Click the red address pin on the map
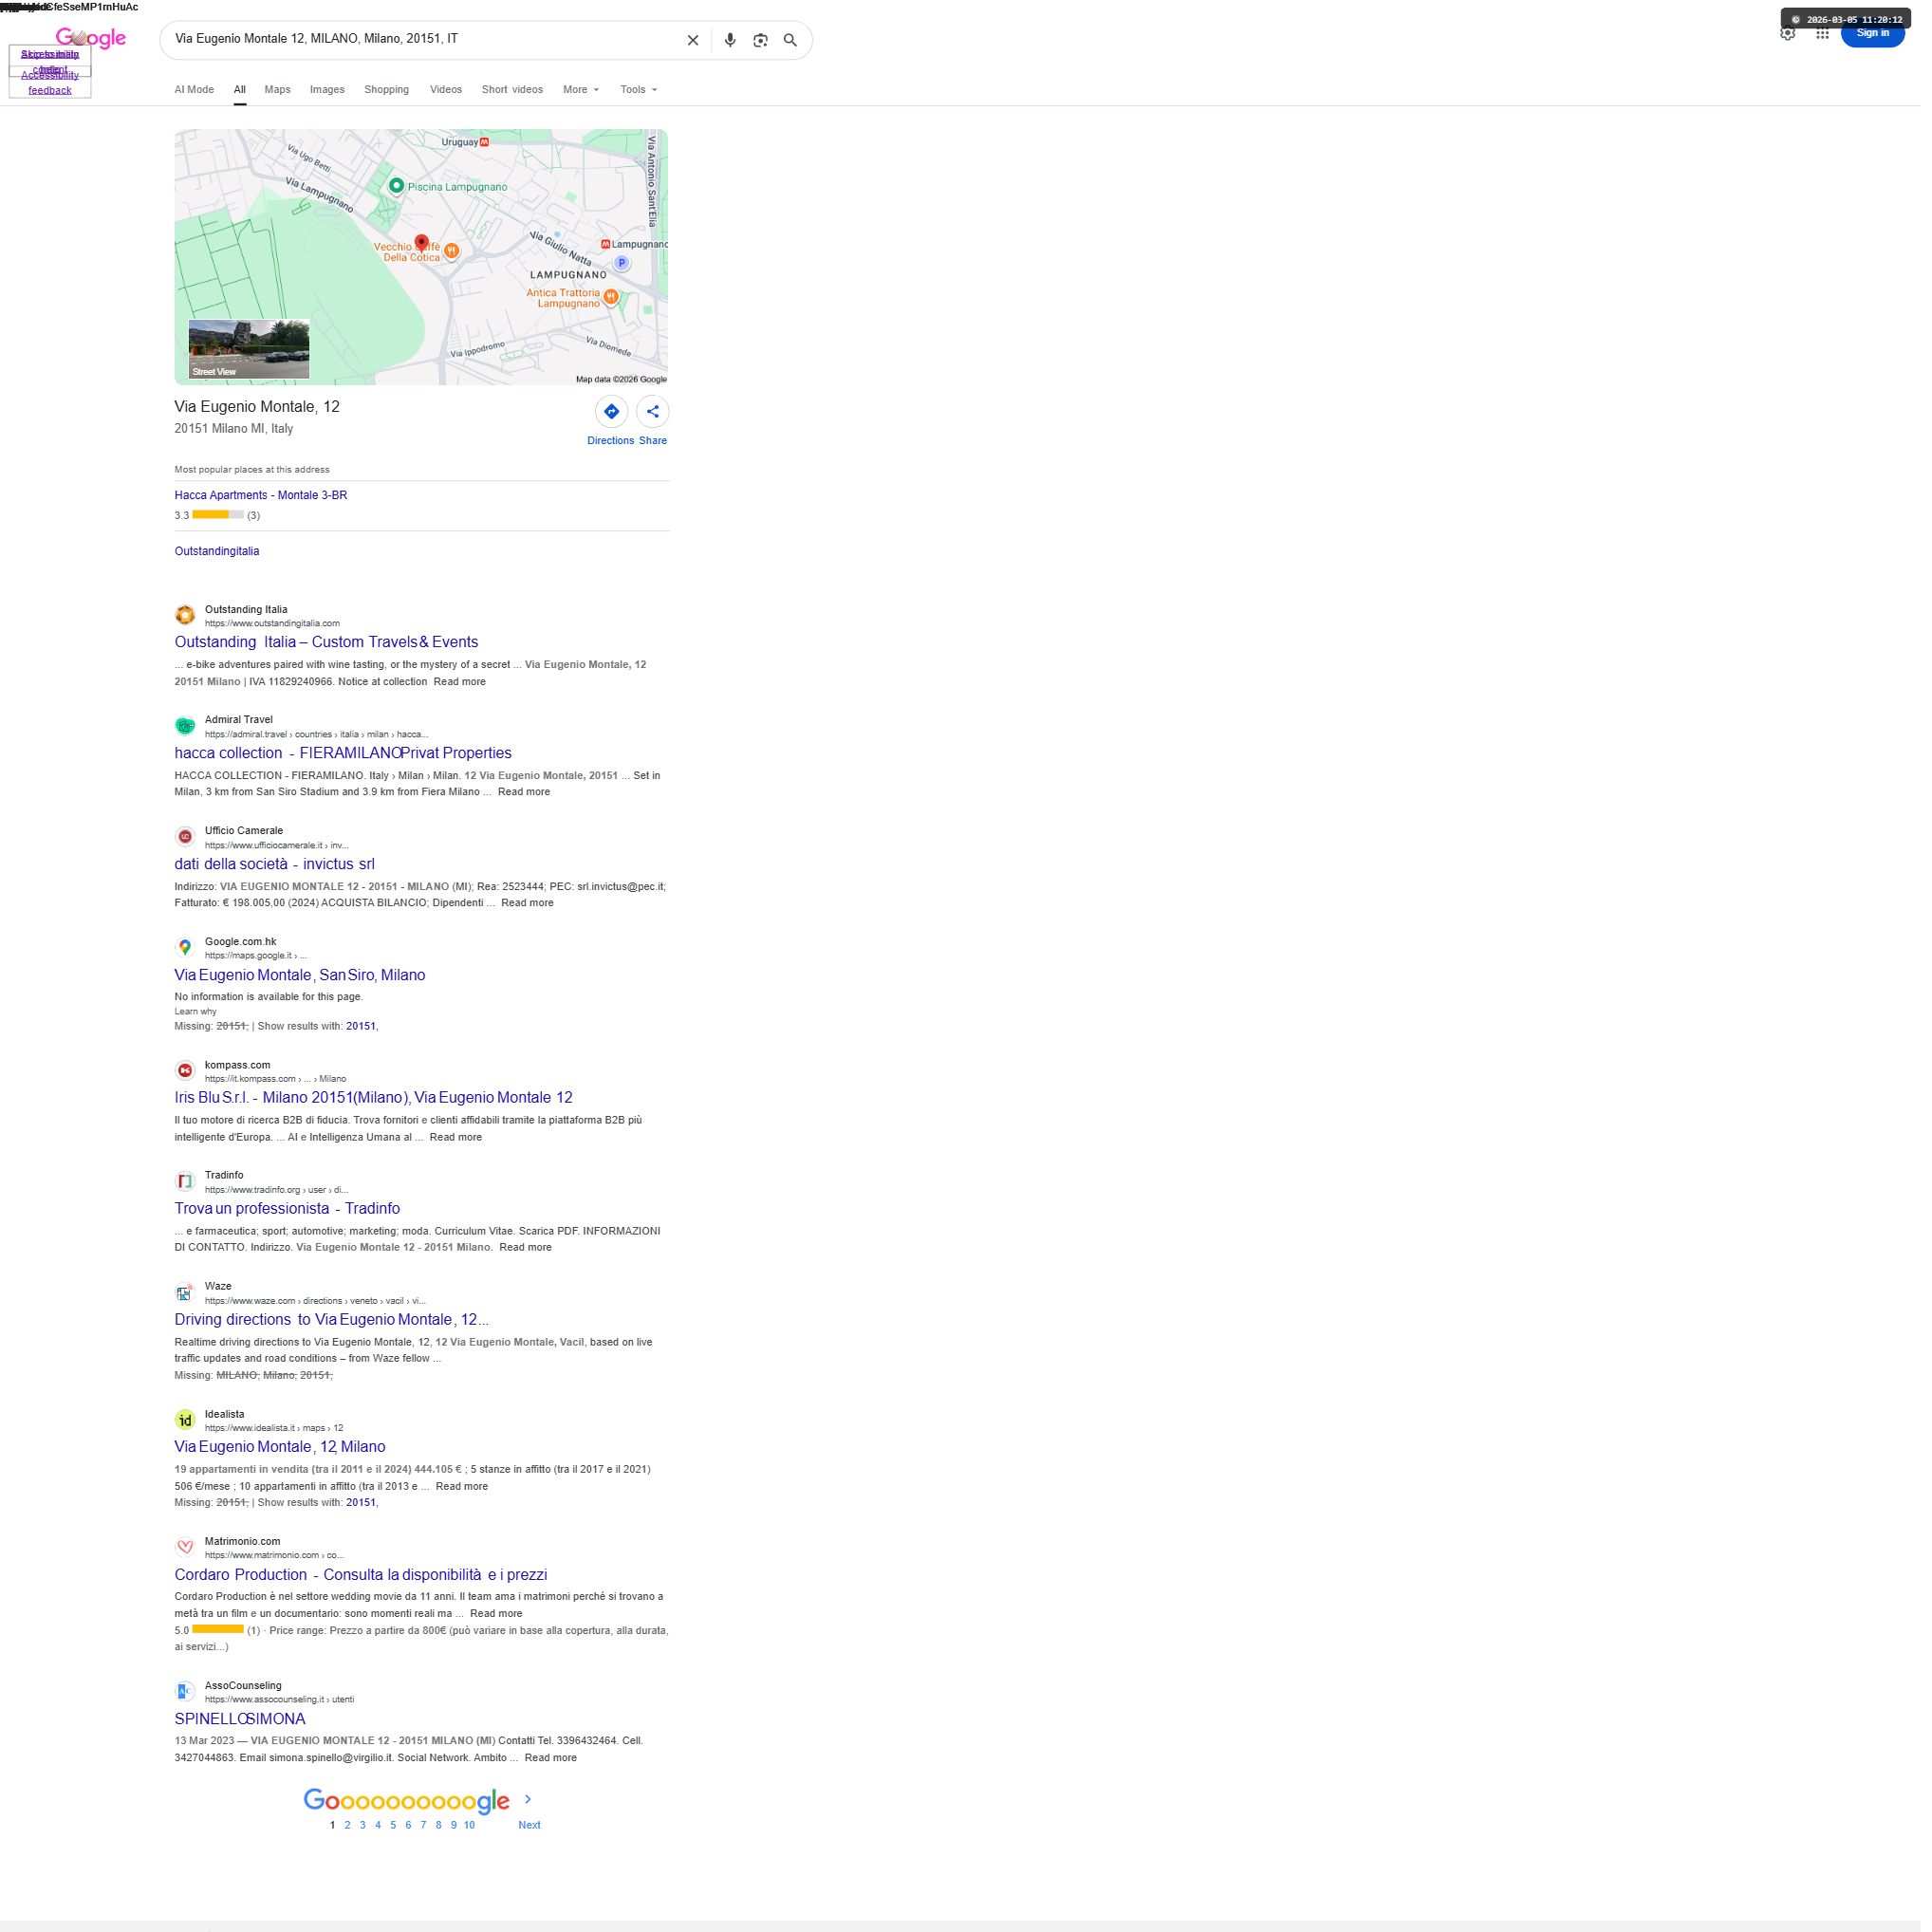Image resolution: width=1932 pixels, height=1932 pixels. tap(424, 244)
